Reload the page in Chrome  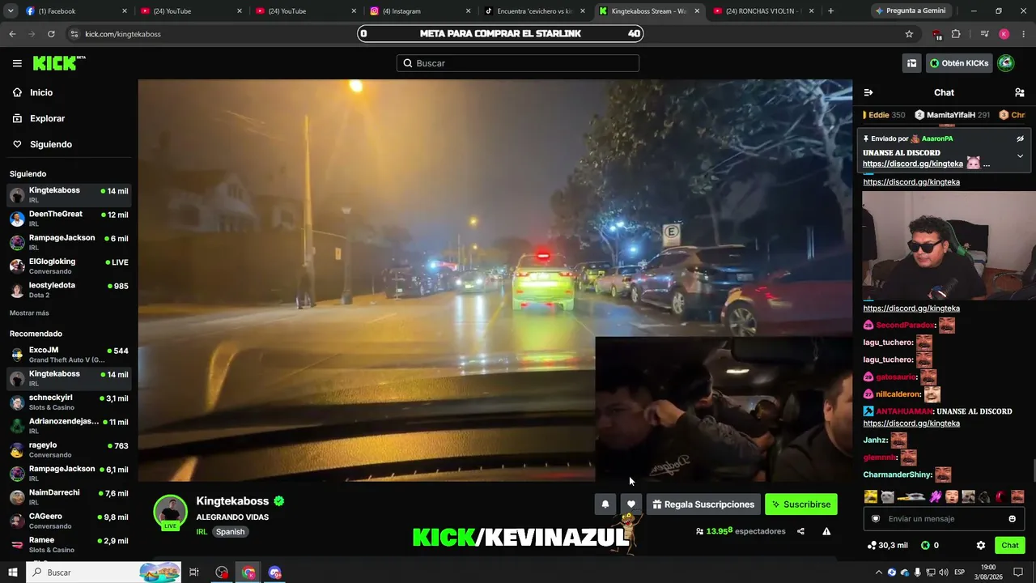(51, 34)
